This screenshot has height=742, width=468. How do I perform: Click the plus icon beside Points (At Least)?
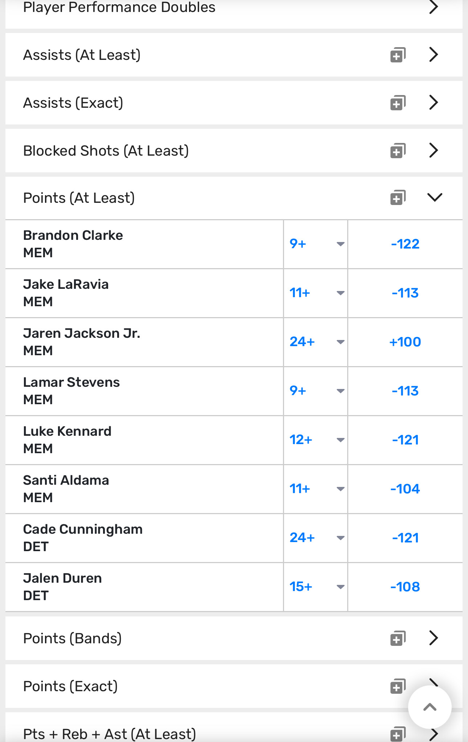(398, 198)
